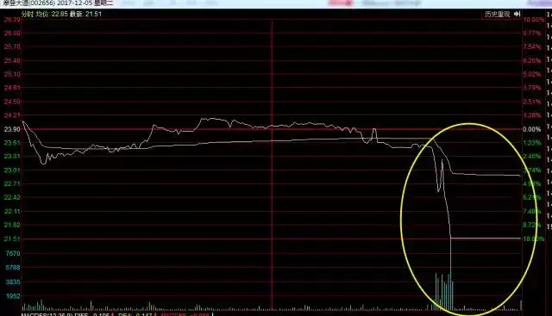
Task: Click the green 21.51 limit-down price label
Action: (12, 239)
